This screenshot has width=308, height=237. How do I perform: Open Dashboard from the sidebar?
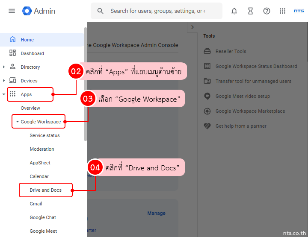click(x=32, y=53)
